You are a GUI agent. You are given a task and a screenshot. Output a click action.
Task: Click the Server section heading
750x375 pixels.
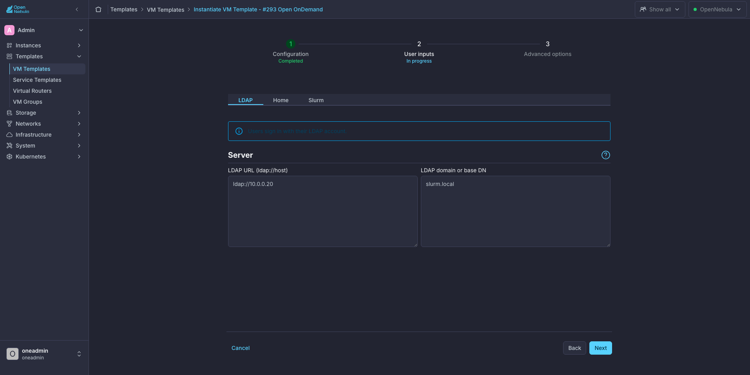pos(241,155)
